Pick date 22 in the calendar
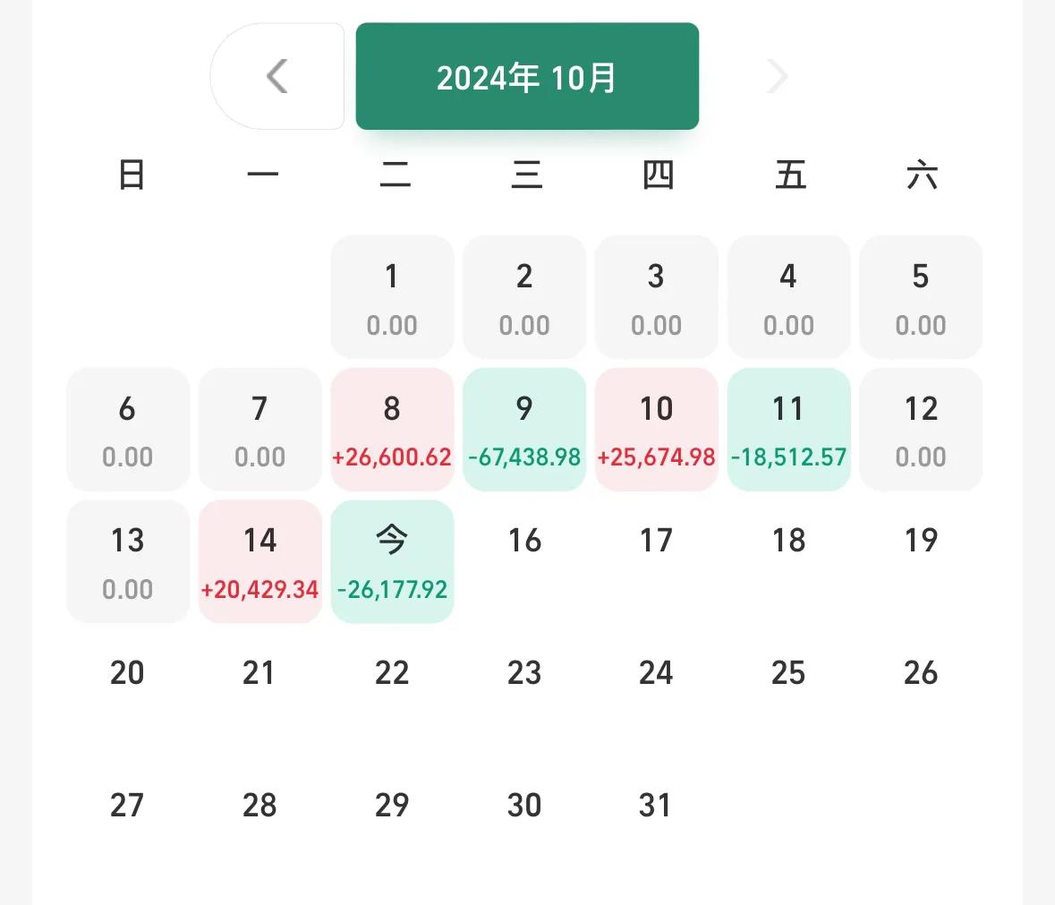1055x905 pixels. pos(392,673)
